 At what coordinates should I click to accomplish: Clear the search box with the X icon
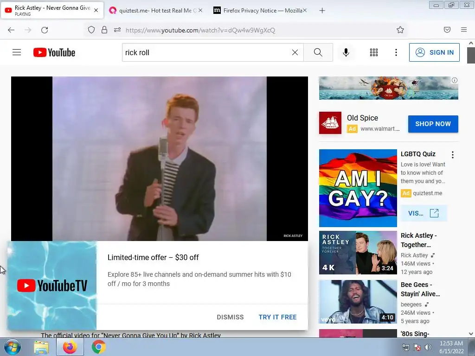point(295,52)
